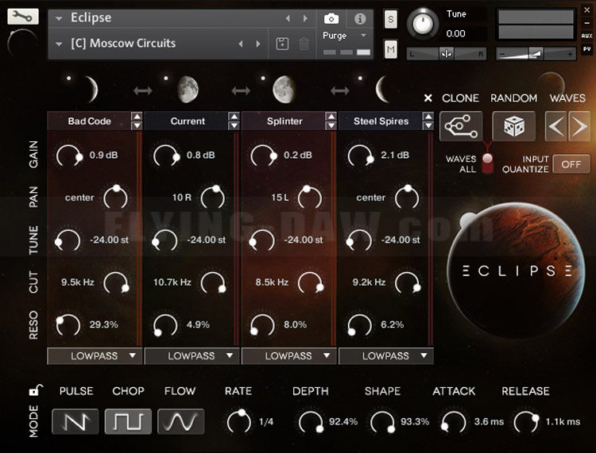Open the Purge dropdown menu
596x453 pixels.
[x=344, y=36]
